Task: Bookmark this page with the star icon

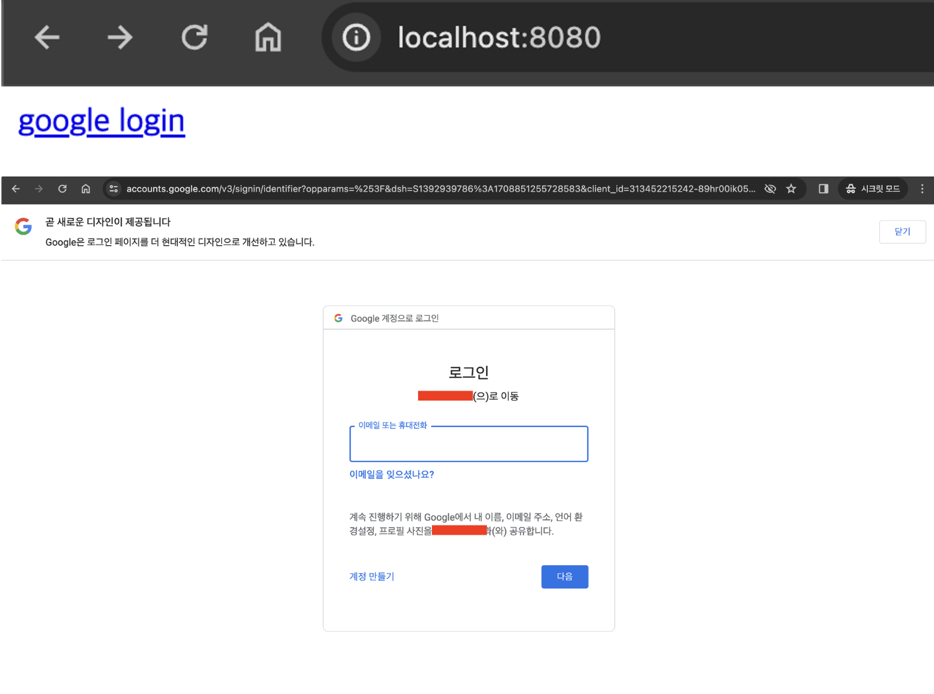Action: 791,189
